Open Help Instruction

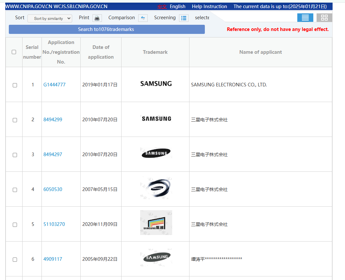click(x=209, y=7)
